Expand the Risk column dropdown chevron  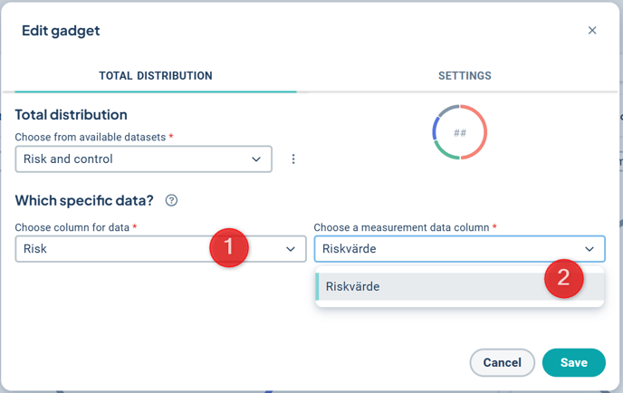pyautogui.click(x=291, y=249)
